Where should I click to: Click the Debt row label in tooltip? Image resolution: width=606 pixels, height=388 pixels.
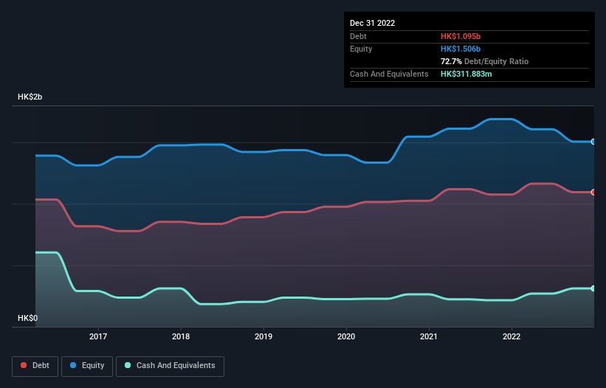(x=358, y=36)
